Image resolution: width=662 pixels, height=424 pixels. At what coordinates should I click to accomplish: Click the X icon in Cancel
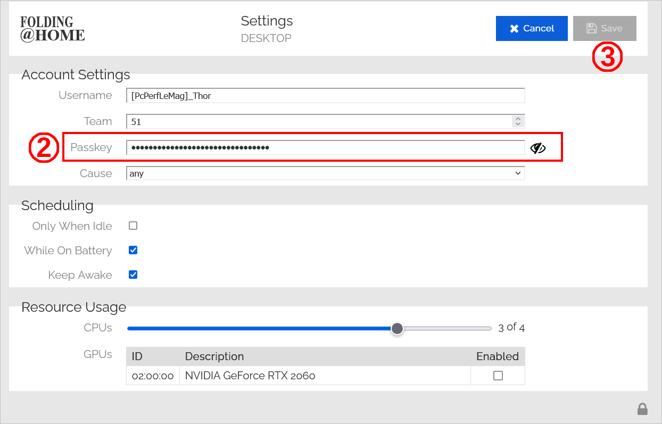[x=514, y=29]
